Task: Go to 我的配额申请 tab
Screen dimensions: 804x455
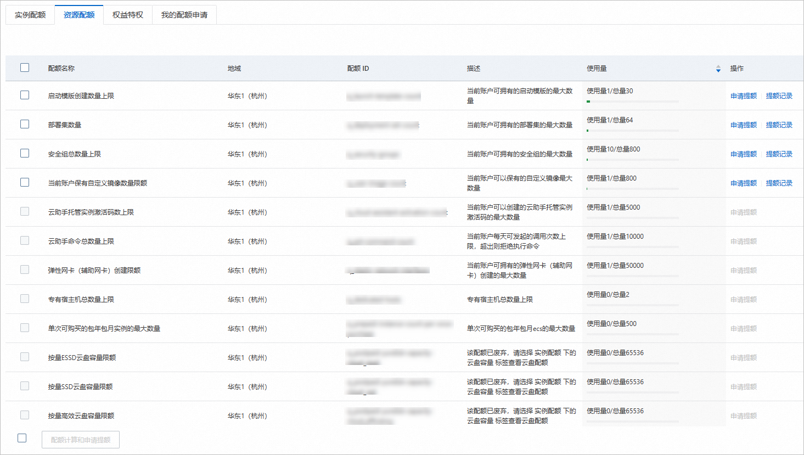Action: [x=184, y=15]
